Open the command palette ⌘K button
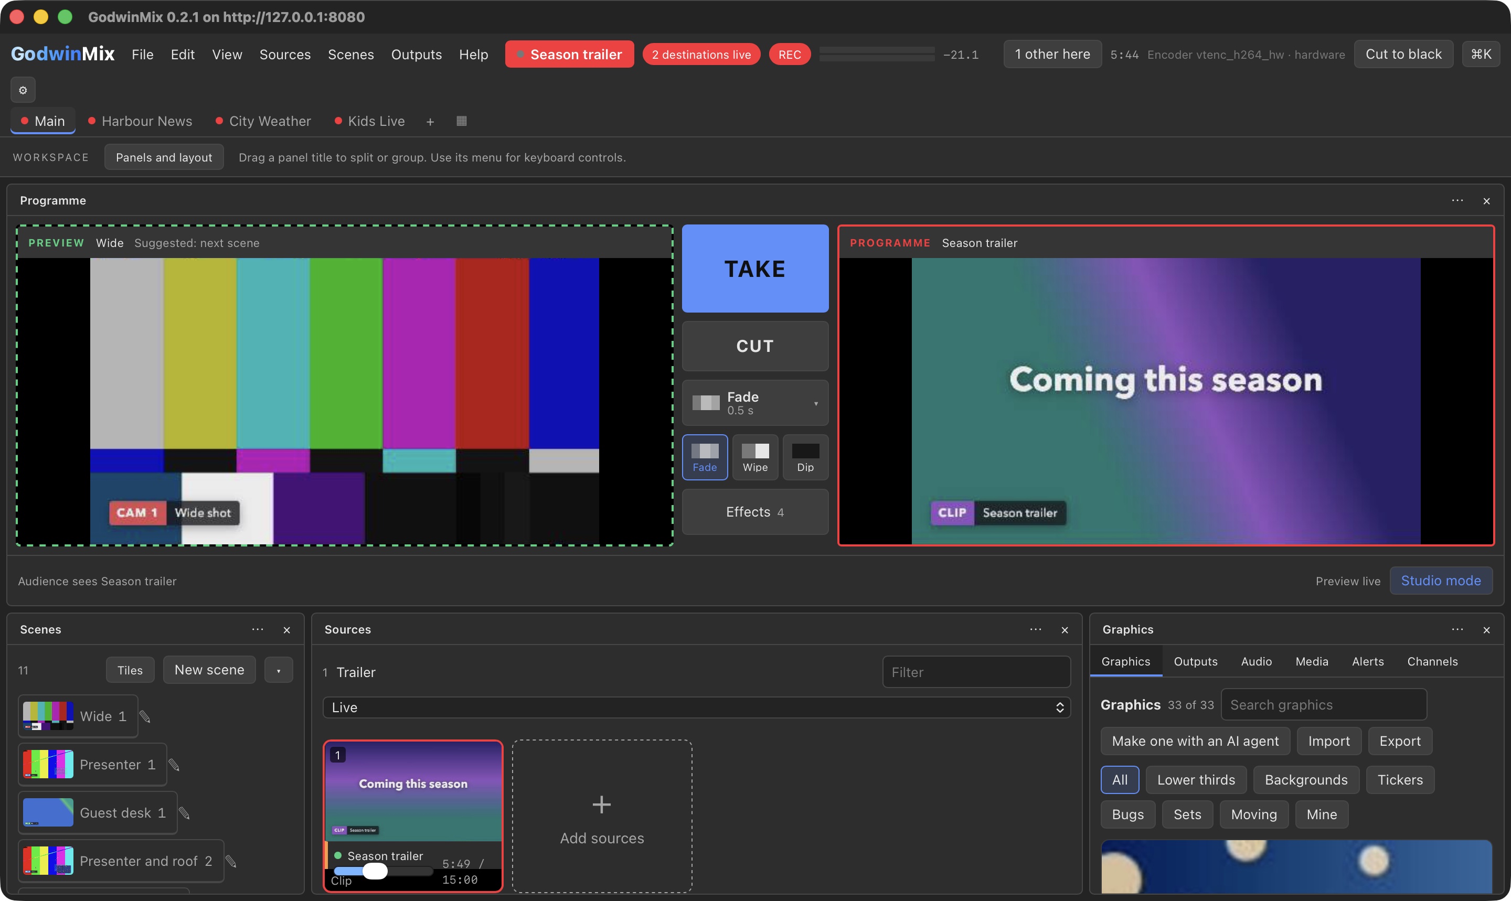Viewport: 1511px width, 901px height. click(1481, 54)
